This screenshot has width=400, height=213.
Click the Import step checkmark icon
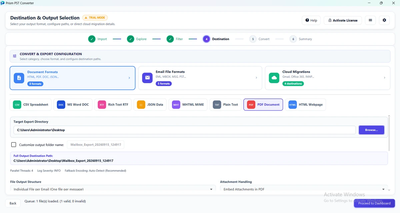pos(92,39)
